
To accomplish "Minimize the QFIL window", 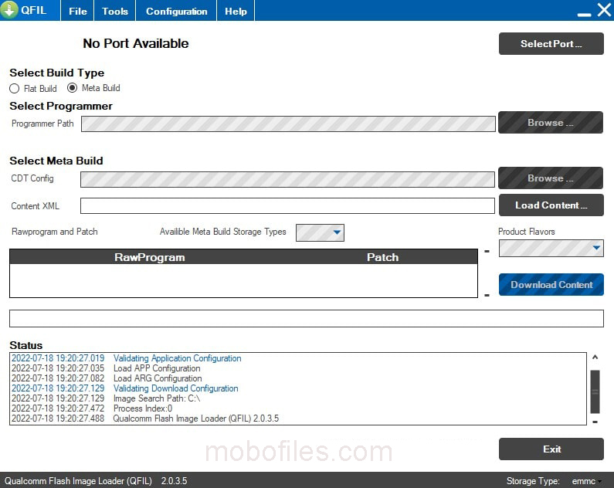I will (584, 15).
